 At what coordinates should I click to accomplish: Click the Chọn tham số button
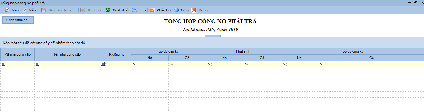point(18,20)
